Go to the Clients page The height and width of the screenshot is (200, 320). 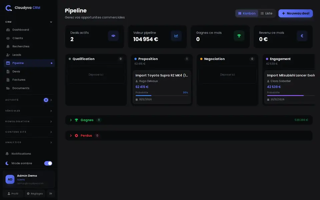pos(29,38)
